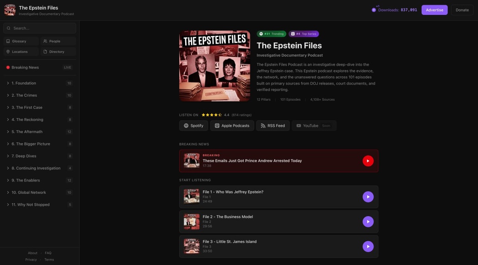Image resolution: width=478 pixels, height=265 pixels.
Task: Expand the 2. The Crimes chevron
Action: coord(8,95)
